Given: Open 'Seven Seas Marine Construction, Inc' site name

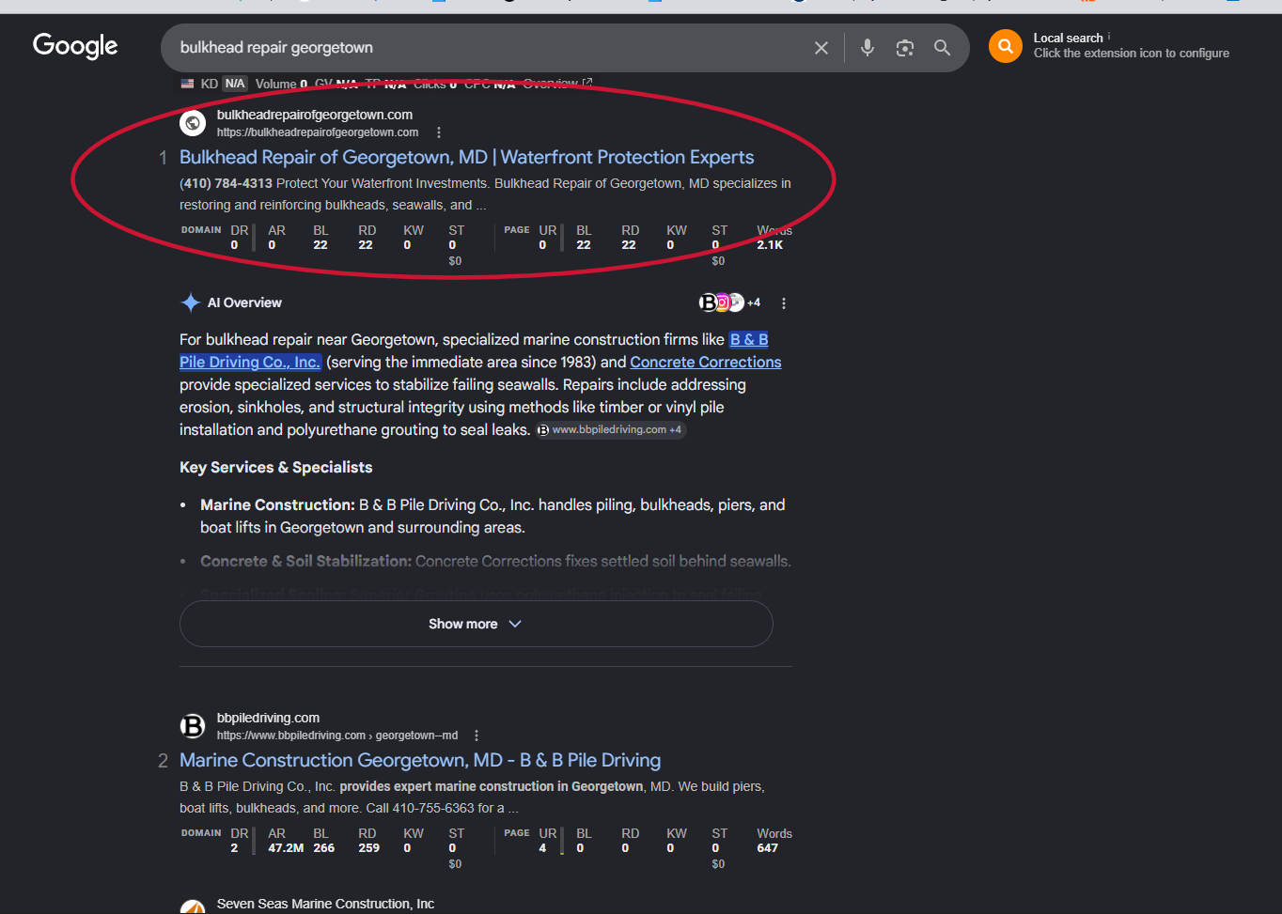Looking at the screenshot, I should coord(325,904).
